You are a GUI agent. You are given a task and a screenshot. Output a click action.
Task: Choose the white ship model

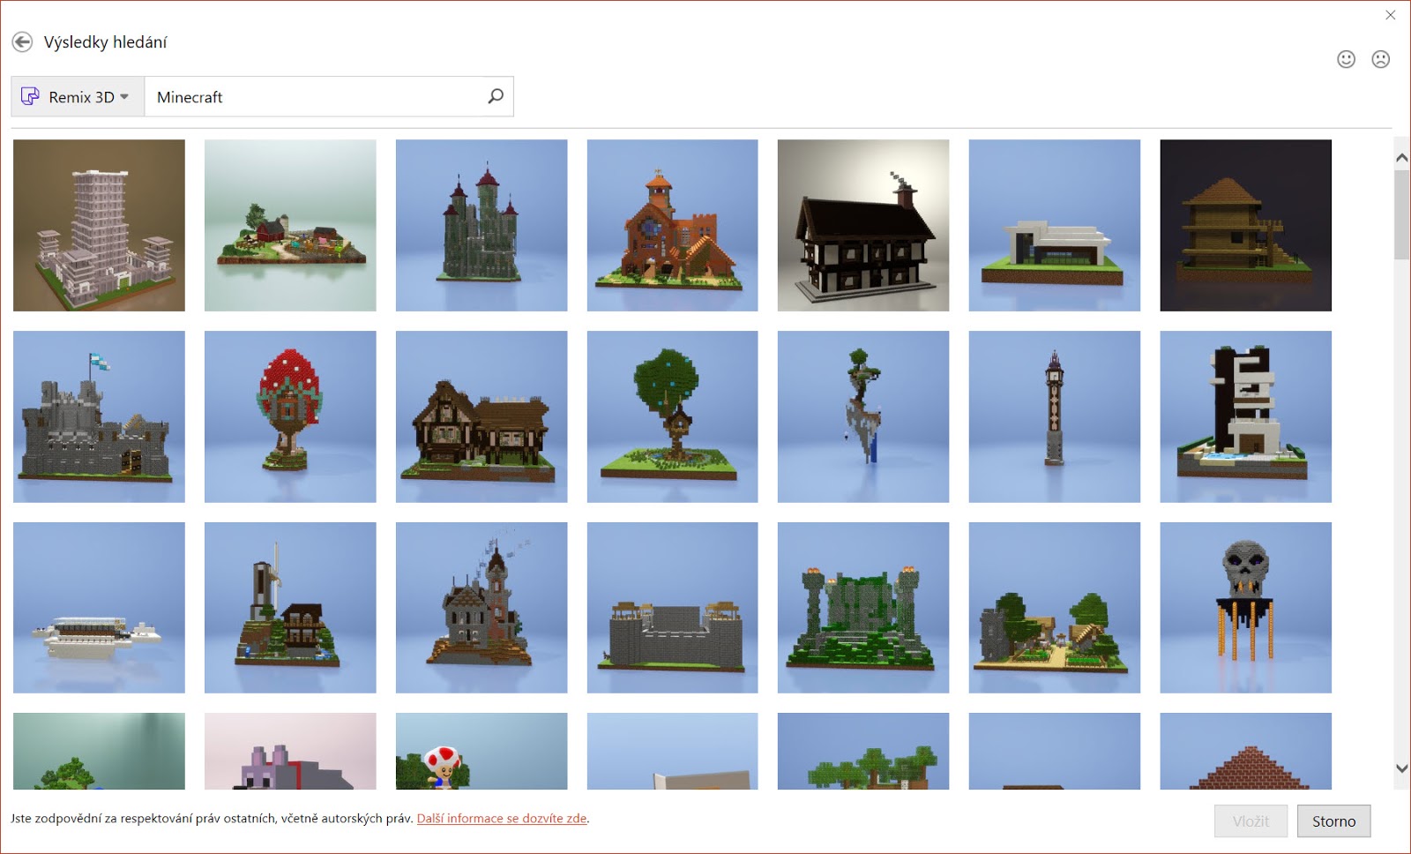99,608
